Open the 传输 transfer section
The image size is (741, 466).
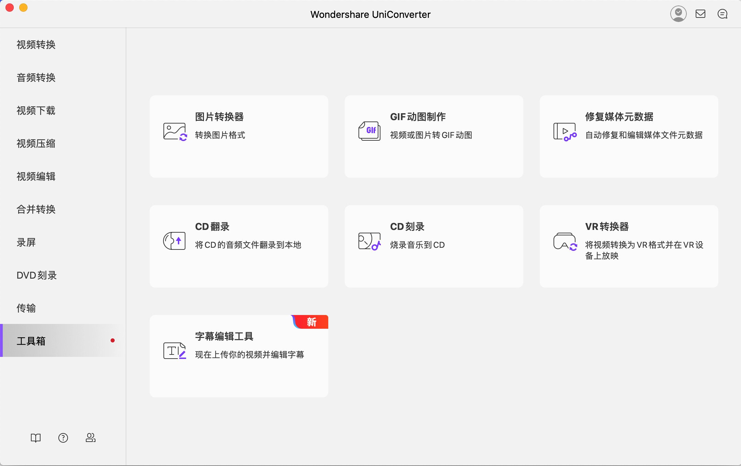tap(26, 308)
